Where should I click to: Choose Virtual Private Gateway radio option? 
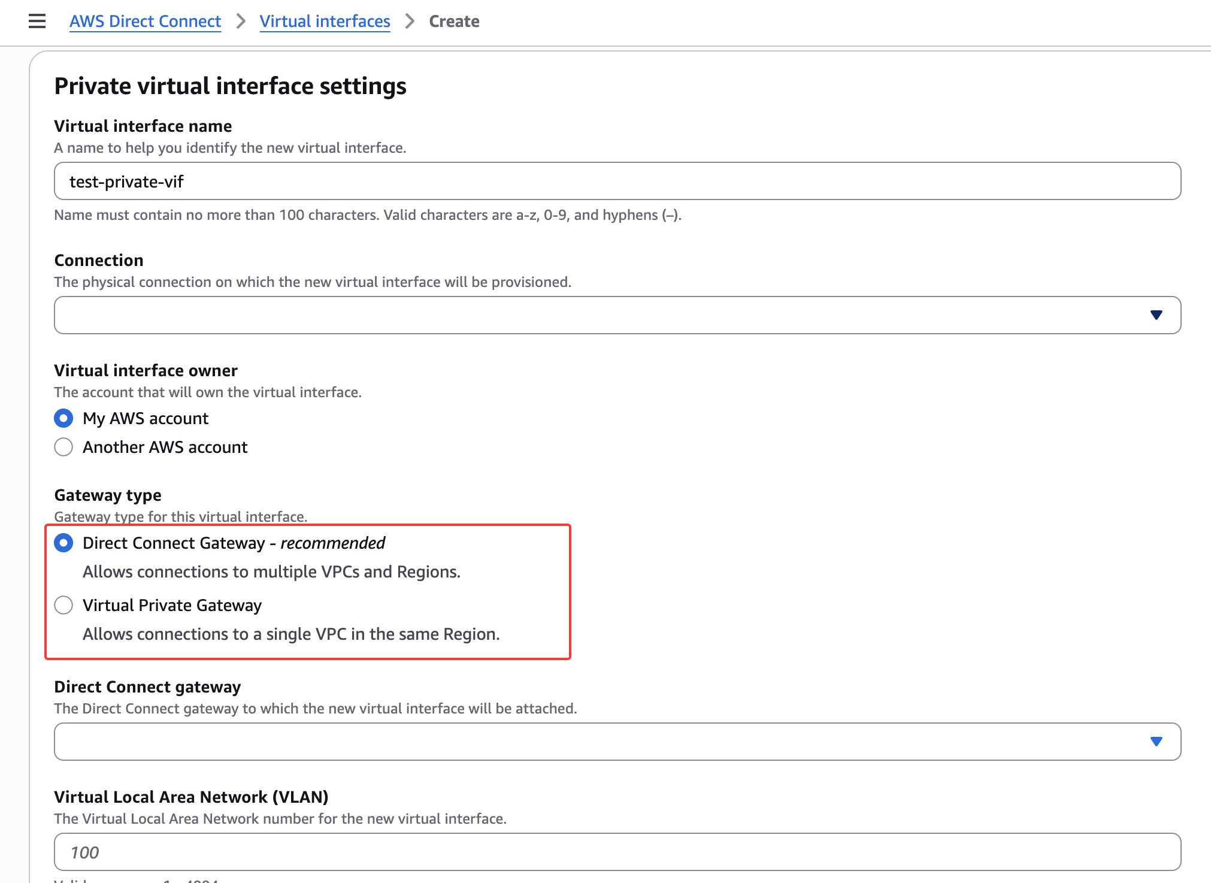(x=63, y=605)
